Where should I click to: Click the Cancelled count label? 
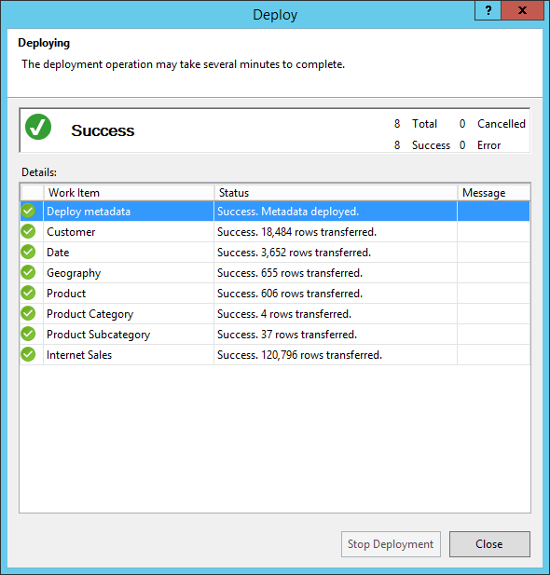click(502, 124)
